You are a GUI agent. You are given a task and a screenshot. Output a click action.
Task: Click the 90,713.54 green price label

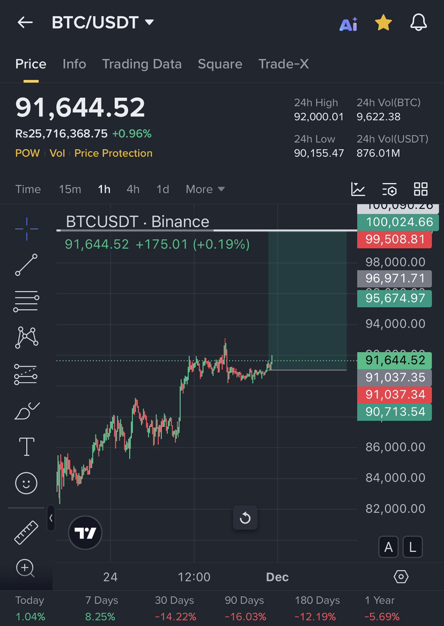[x=395, y=412]
